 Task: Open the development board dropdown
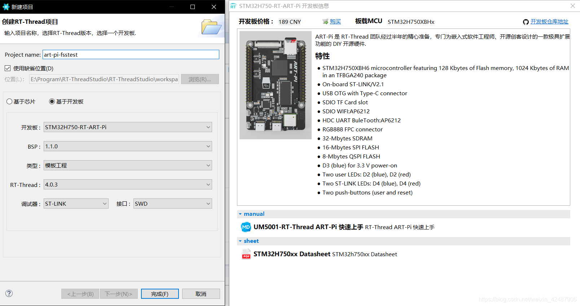(x=128, y=127)
